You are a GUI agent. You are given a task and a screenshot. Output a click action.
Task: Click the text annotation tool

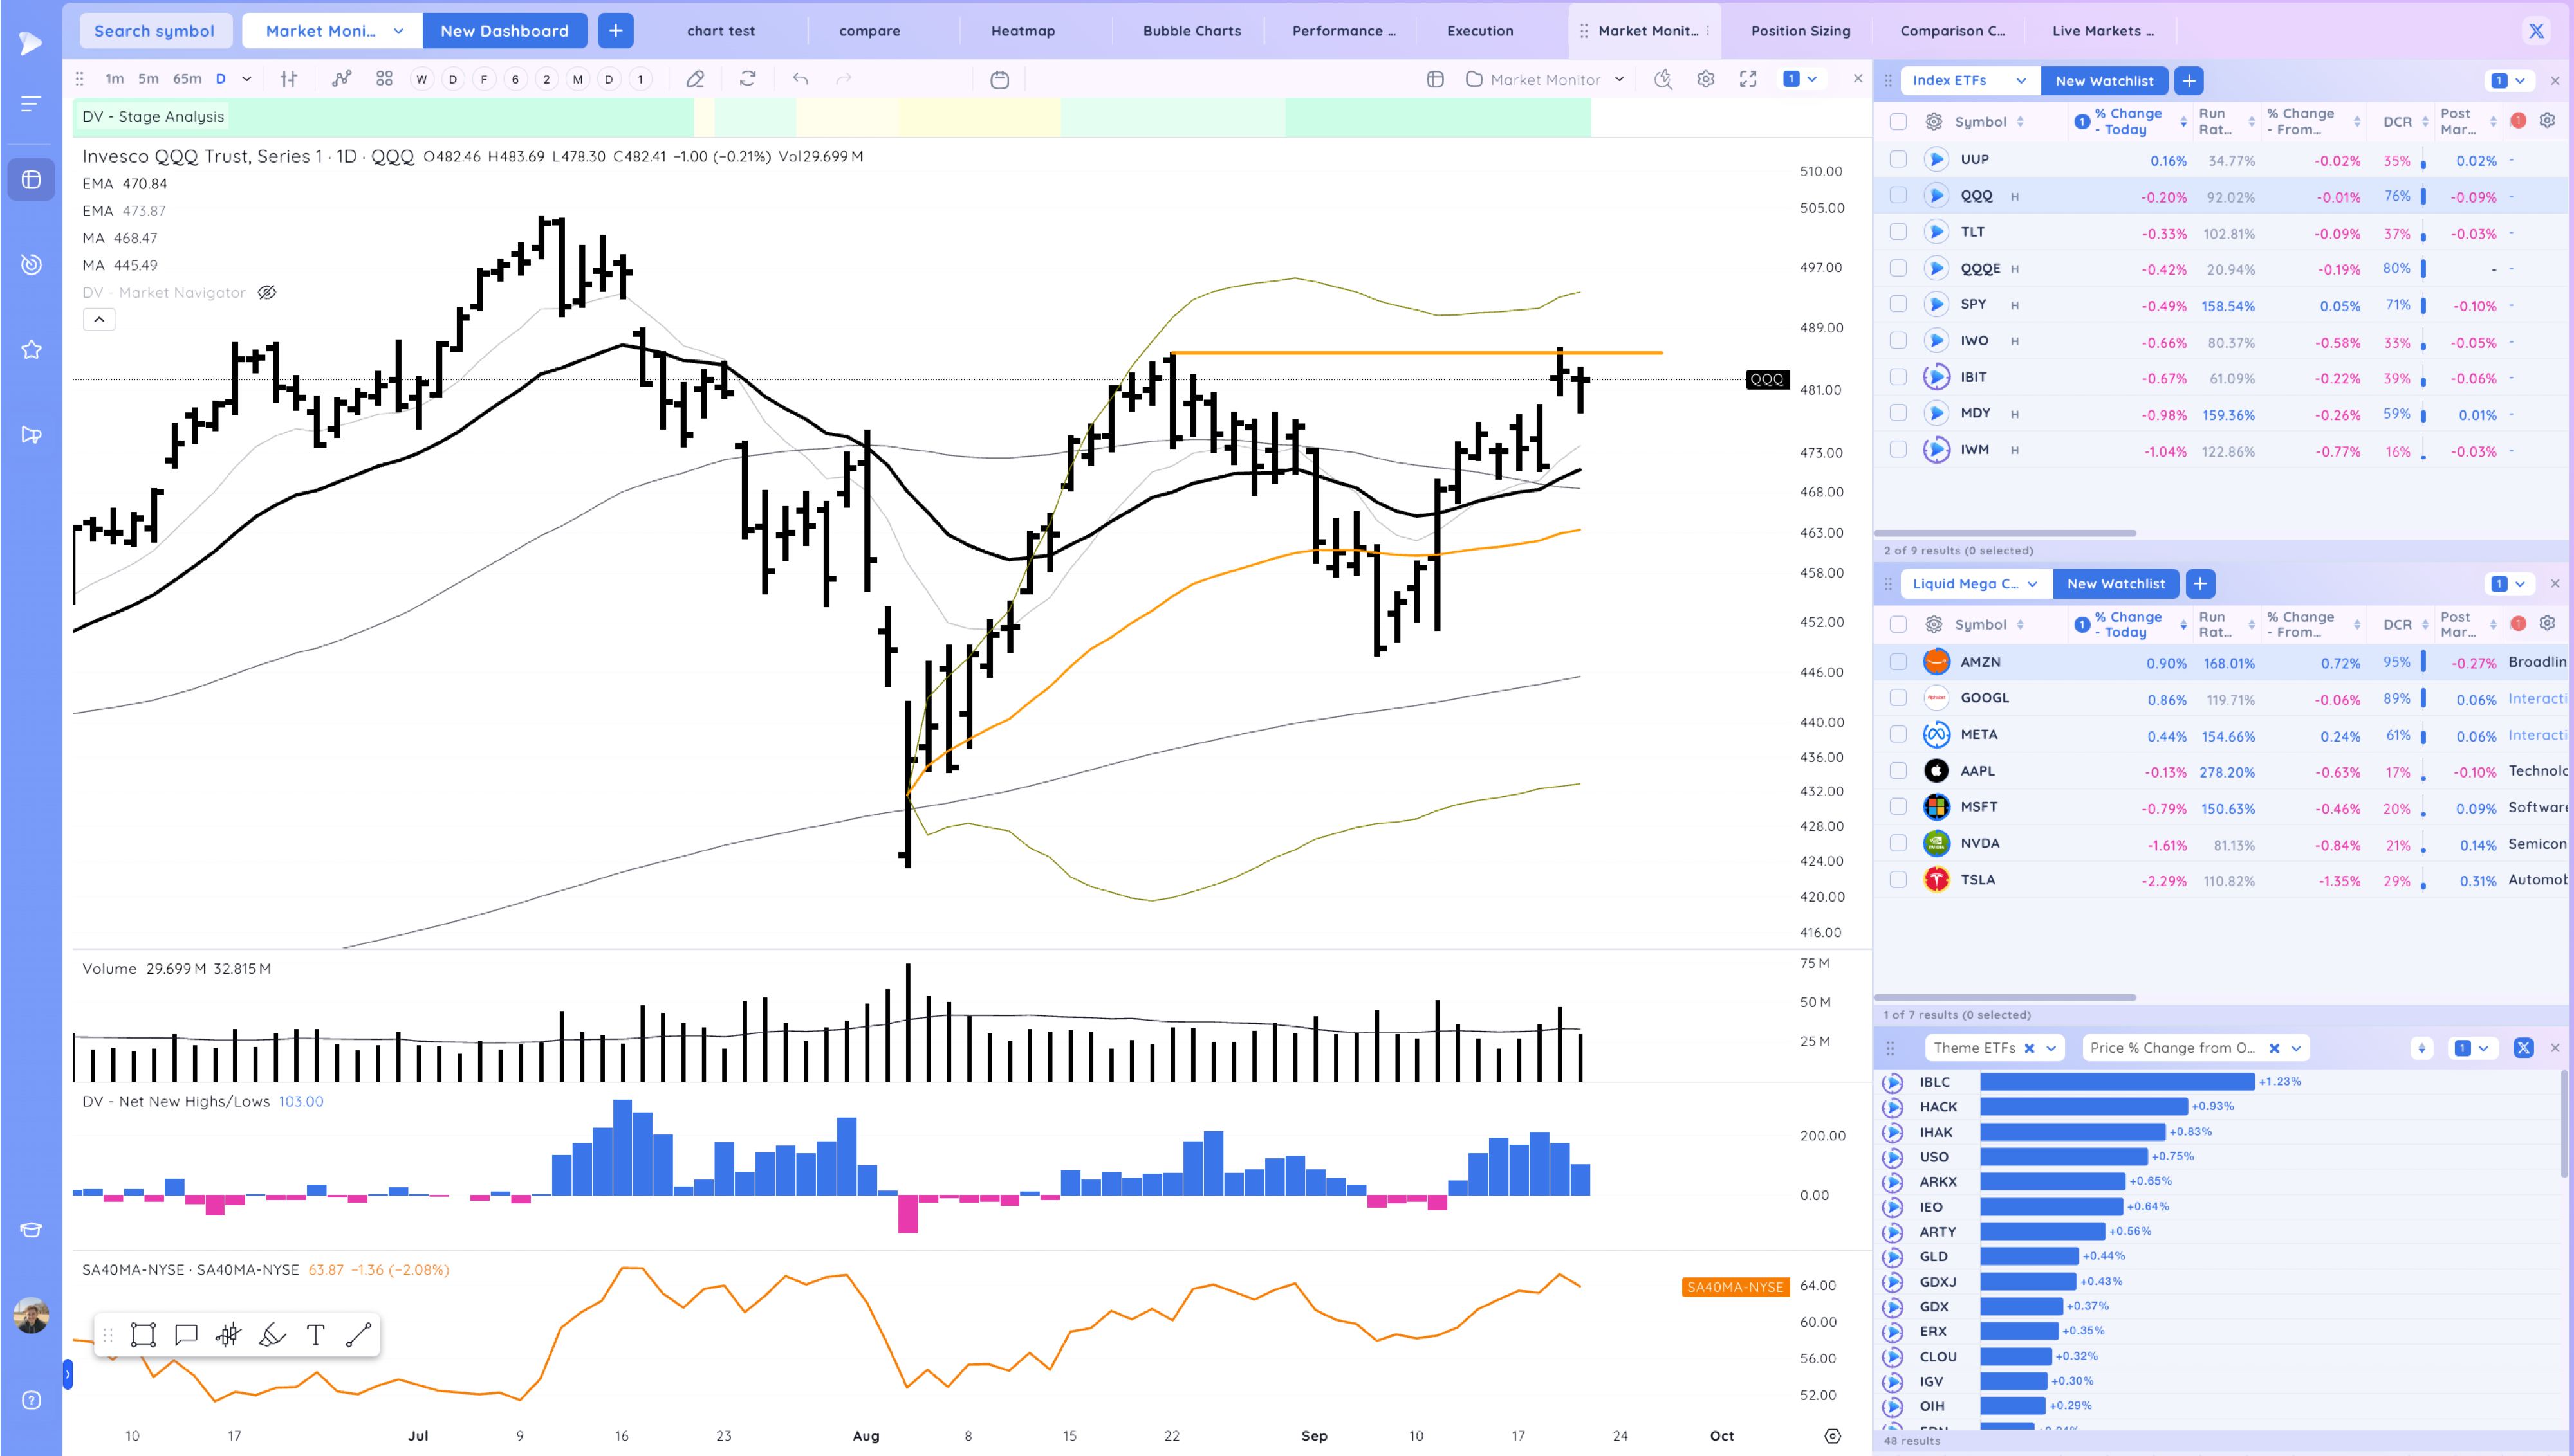[315, 1335]
